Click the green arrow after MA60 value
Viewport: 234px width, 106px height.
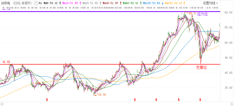[x=140, y=3]
